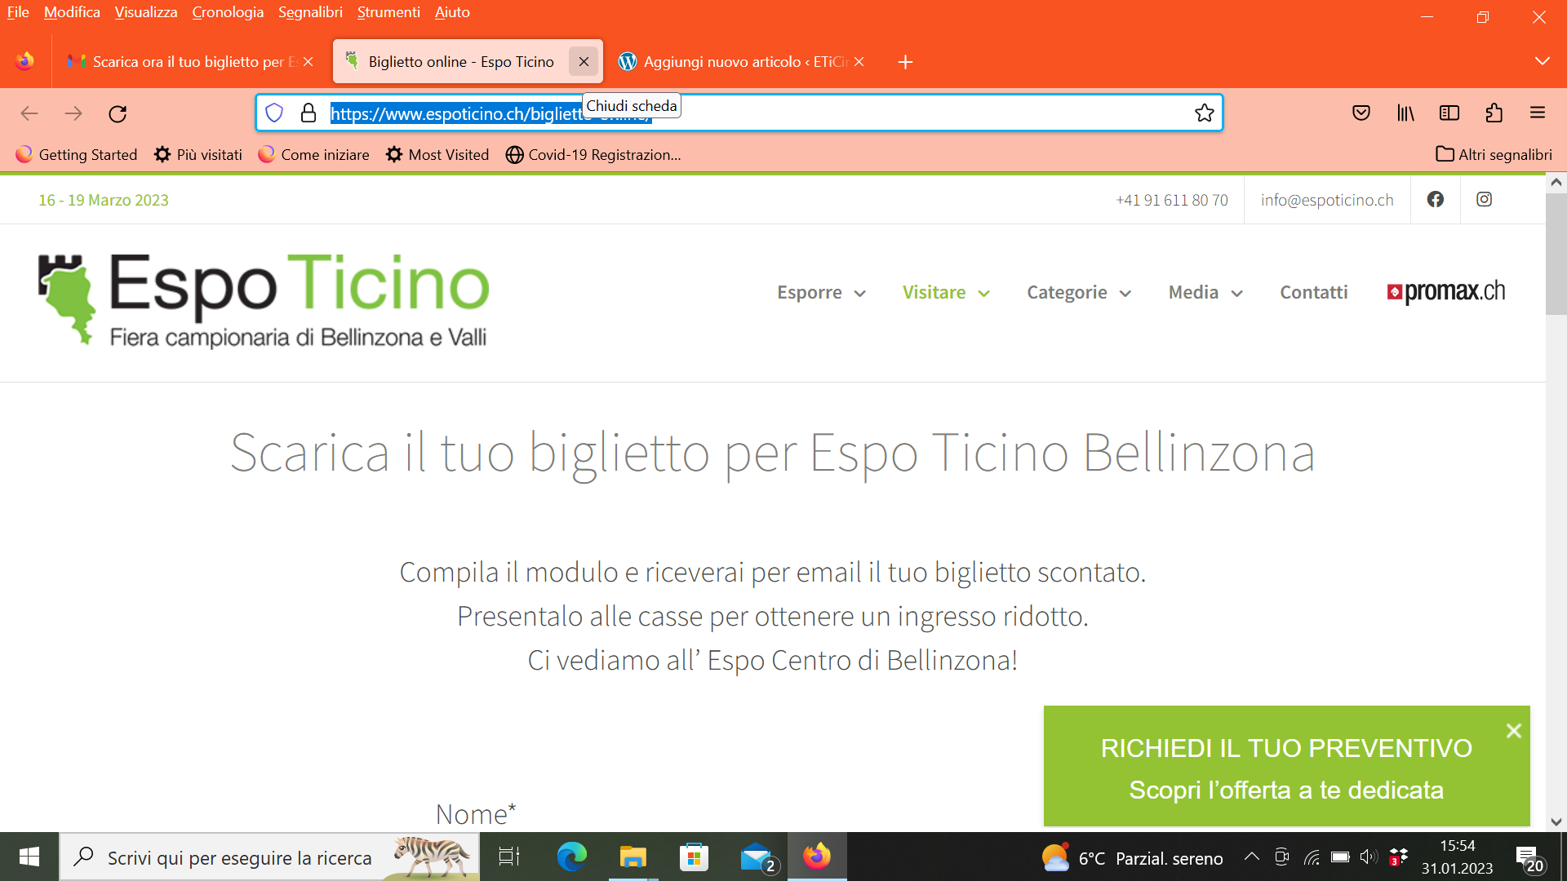This screenshot has width=1567, height=881.
Task: Call phone number +41 91 611 80 70
Action: click(x=1172, y=200)
